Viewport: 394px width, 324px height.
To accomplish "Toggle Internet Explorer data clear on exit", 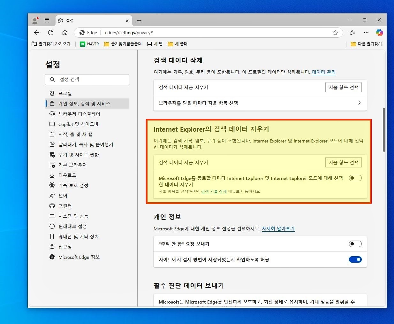I will coord(355,178).
